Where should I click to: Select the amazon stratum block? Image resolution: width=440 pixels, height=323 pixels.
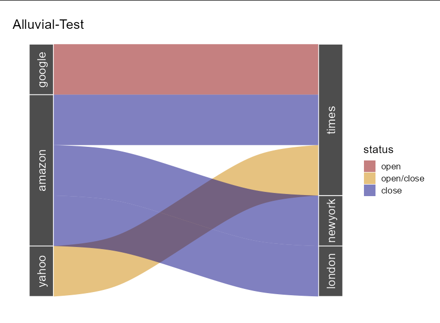point(41,170)
